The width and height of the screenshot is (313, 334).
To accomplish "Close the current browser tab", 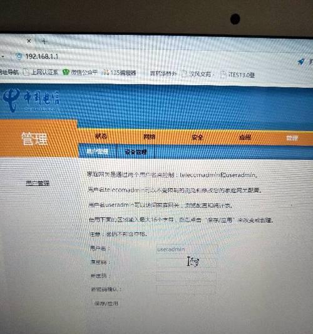I will click(29, 41).
